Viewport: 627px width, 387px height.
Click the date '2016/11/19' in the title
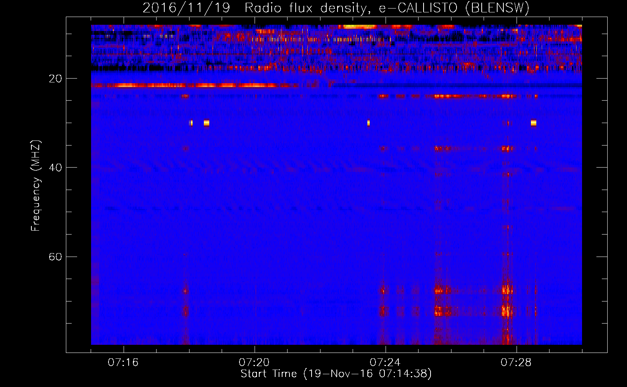pos(186,8)
